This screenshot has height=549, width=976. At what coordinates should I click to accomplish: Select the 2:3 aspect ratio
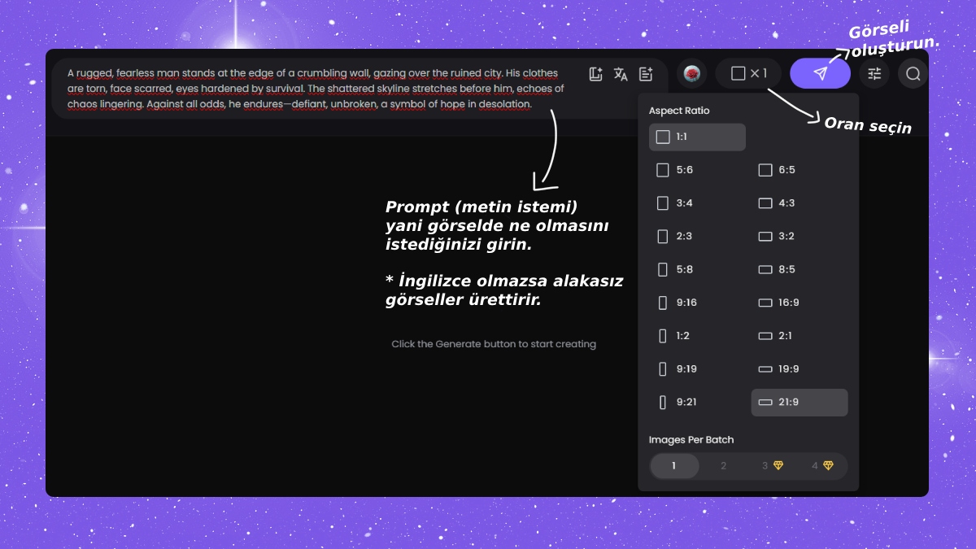(x=697, y=237)
